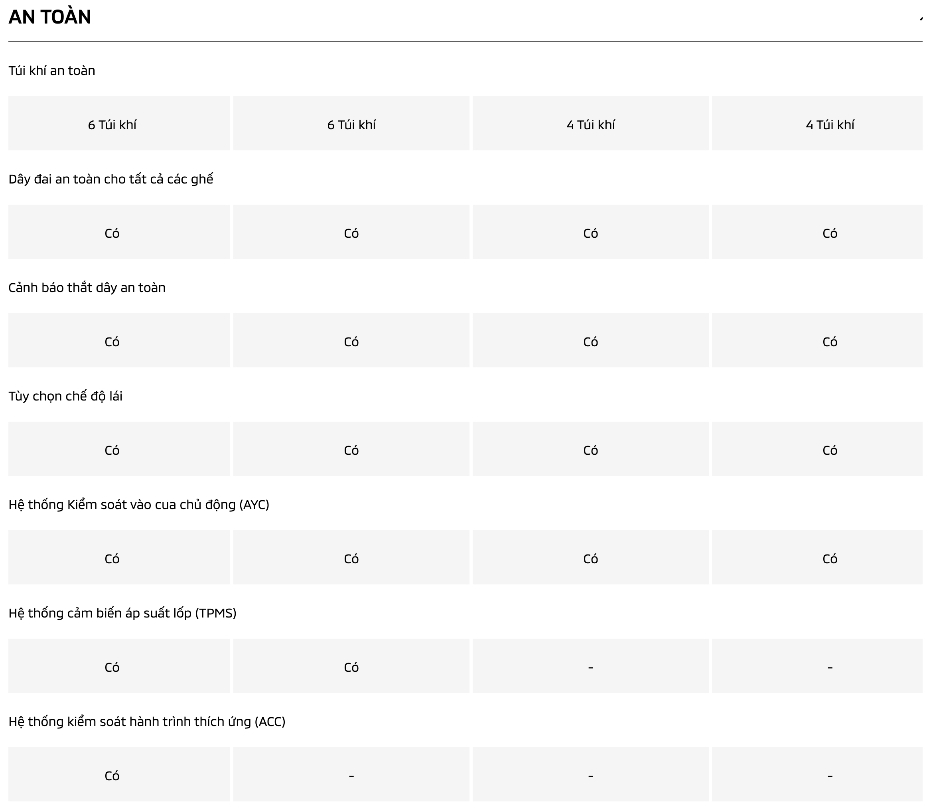Select Dây đai an toàn row label

(x=110, y=179)
